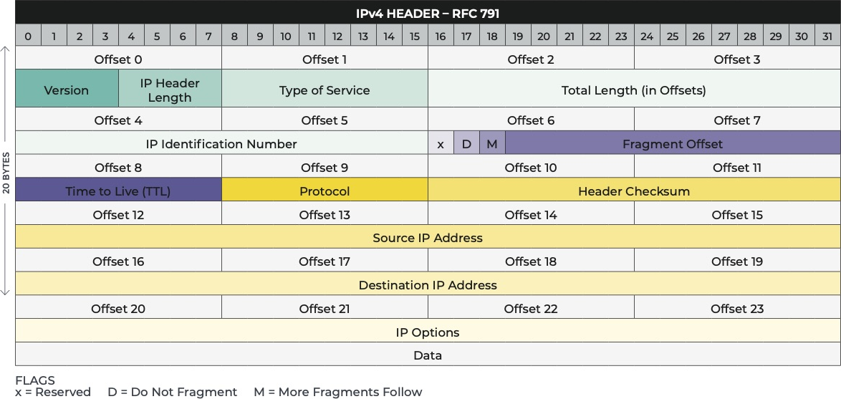Click the Type of Service field

click(325, 90)
